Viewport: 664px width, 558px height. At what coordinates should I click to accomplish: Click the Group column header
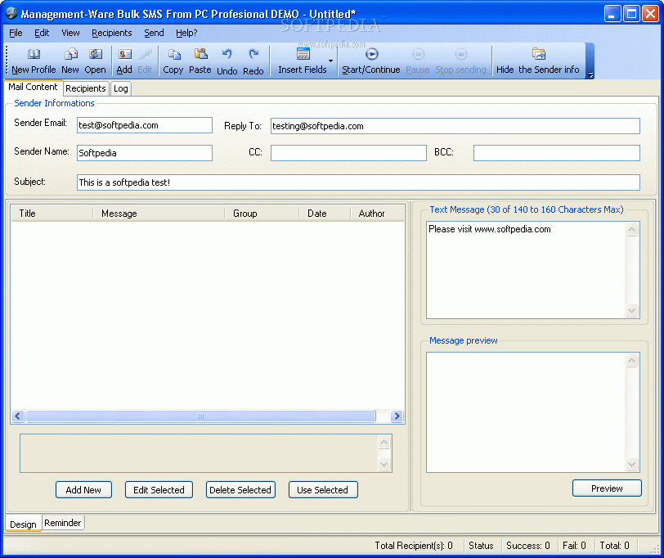pos(262,213)
